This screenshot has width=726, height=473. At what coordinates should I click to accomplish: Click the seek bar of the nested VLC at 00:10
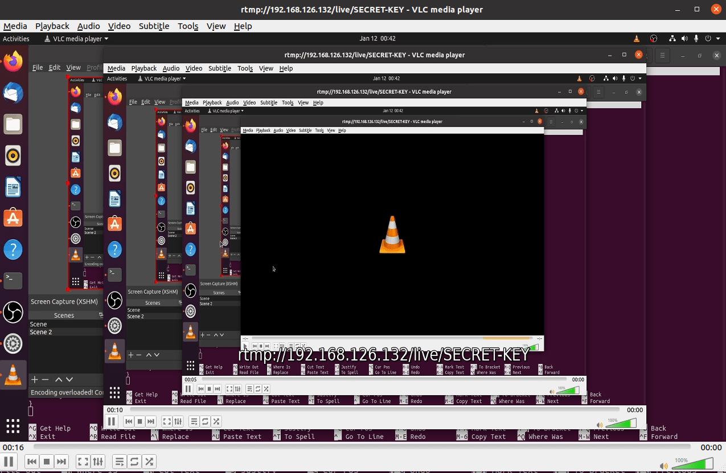(374, 409)
